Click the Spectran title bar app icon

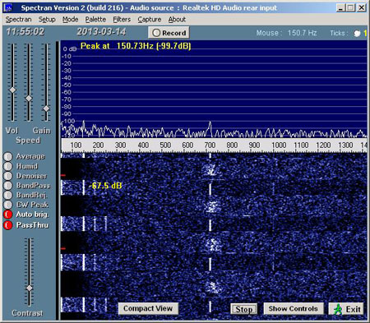pyautogui.click(x=9, y=7)
